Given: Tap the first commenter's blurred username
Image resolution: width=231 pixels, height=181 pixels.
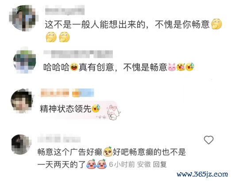Looking at the screenshot, I should pos(65,10).
